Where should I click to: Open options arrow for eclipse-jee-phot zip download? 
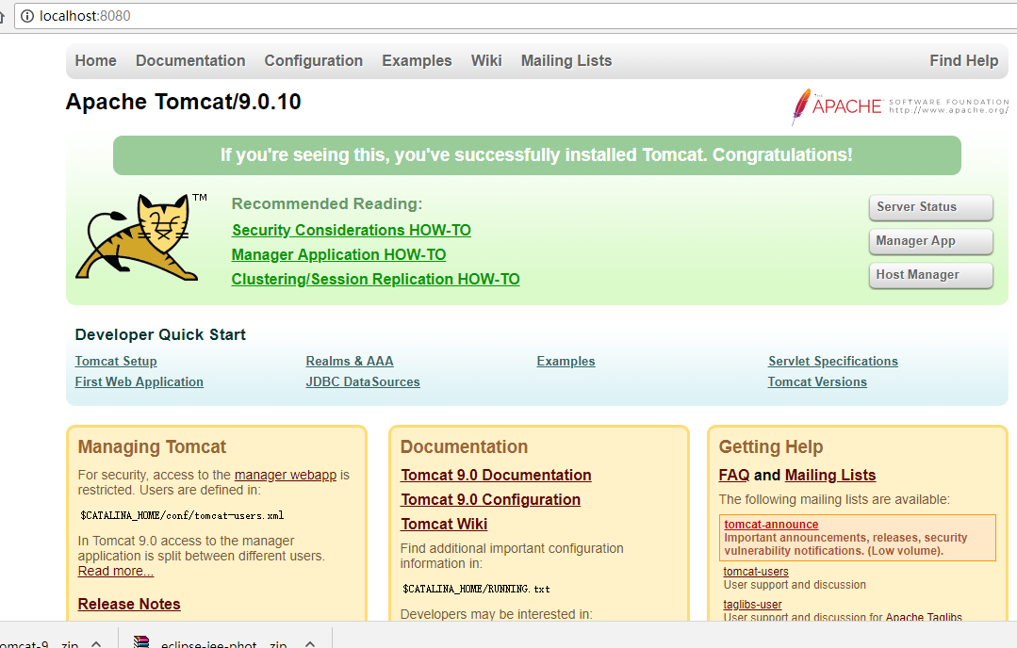point(310,643)
